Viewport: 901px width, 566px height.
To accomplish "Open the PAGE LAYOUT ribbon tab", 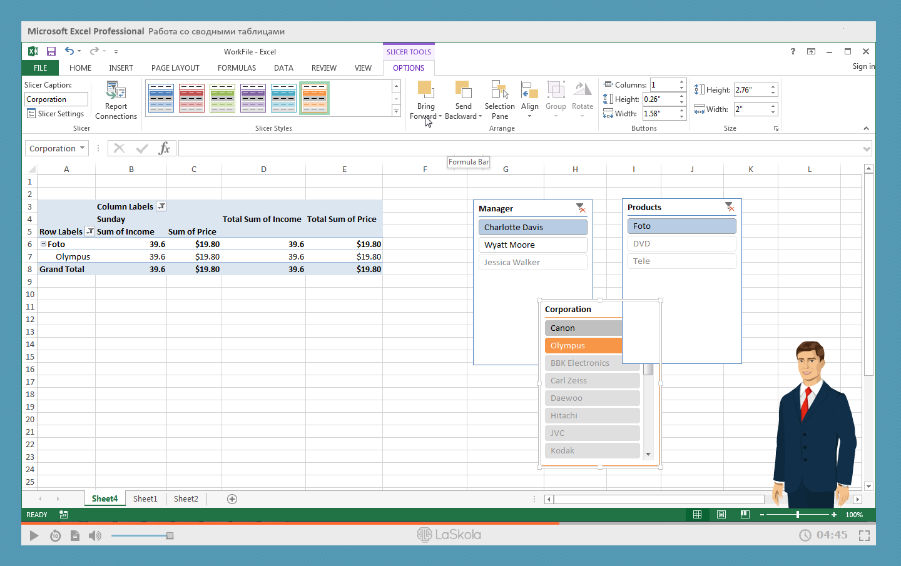I will (175, 68).
